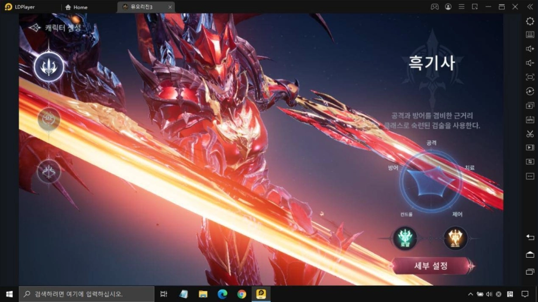
Task: Open LDPlayer account profile icon
Action: pos(448,7)
